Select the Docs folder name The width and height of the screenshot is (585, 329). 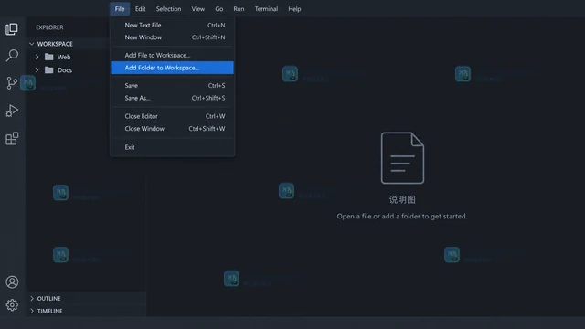click(x=65, y=70)
